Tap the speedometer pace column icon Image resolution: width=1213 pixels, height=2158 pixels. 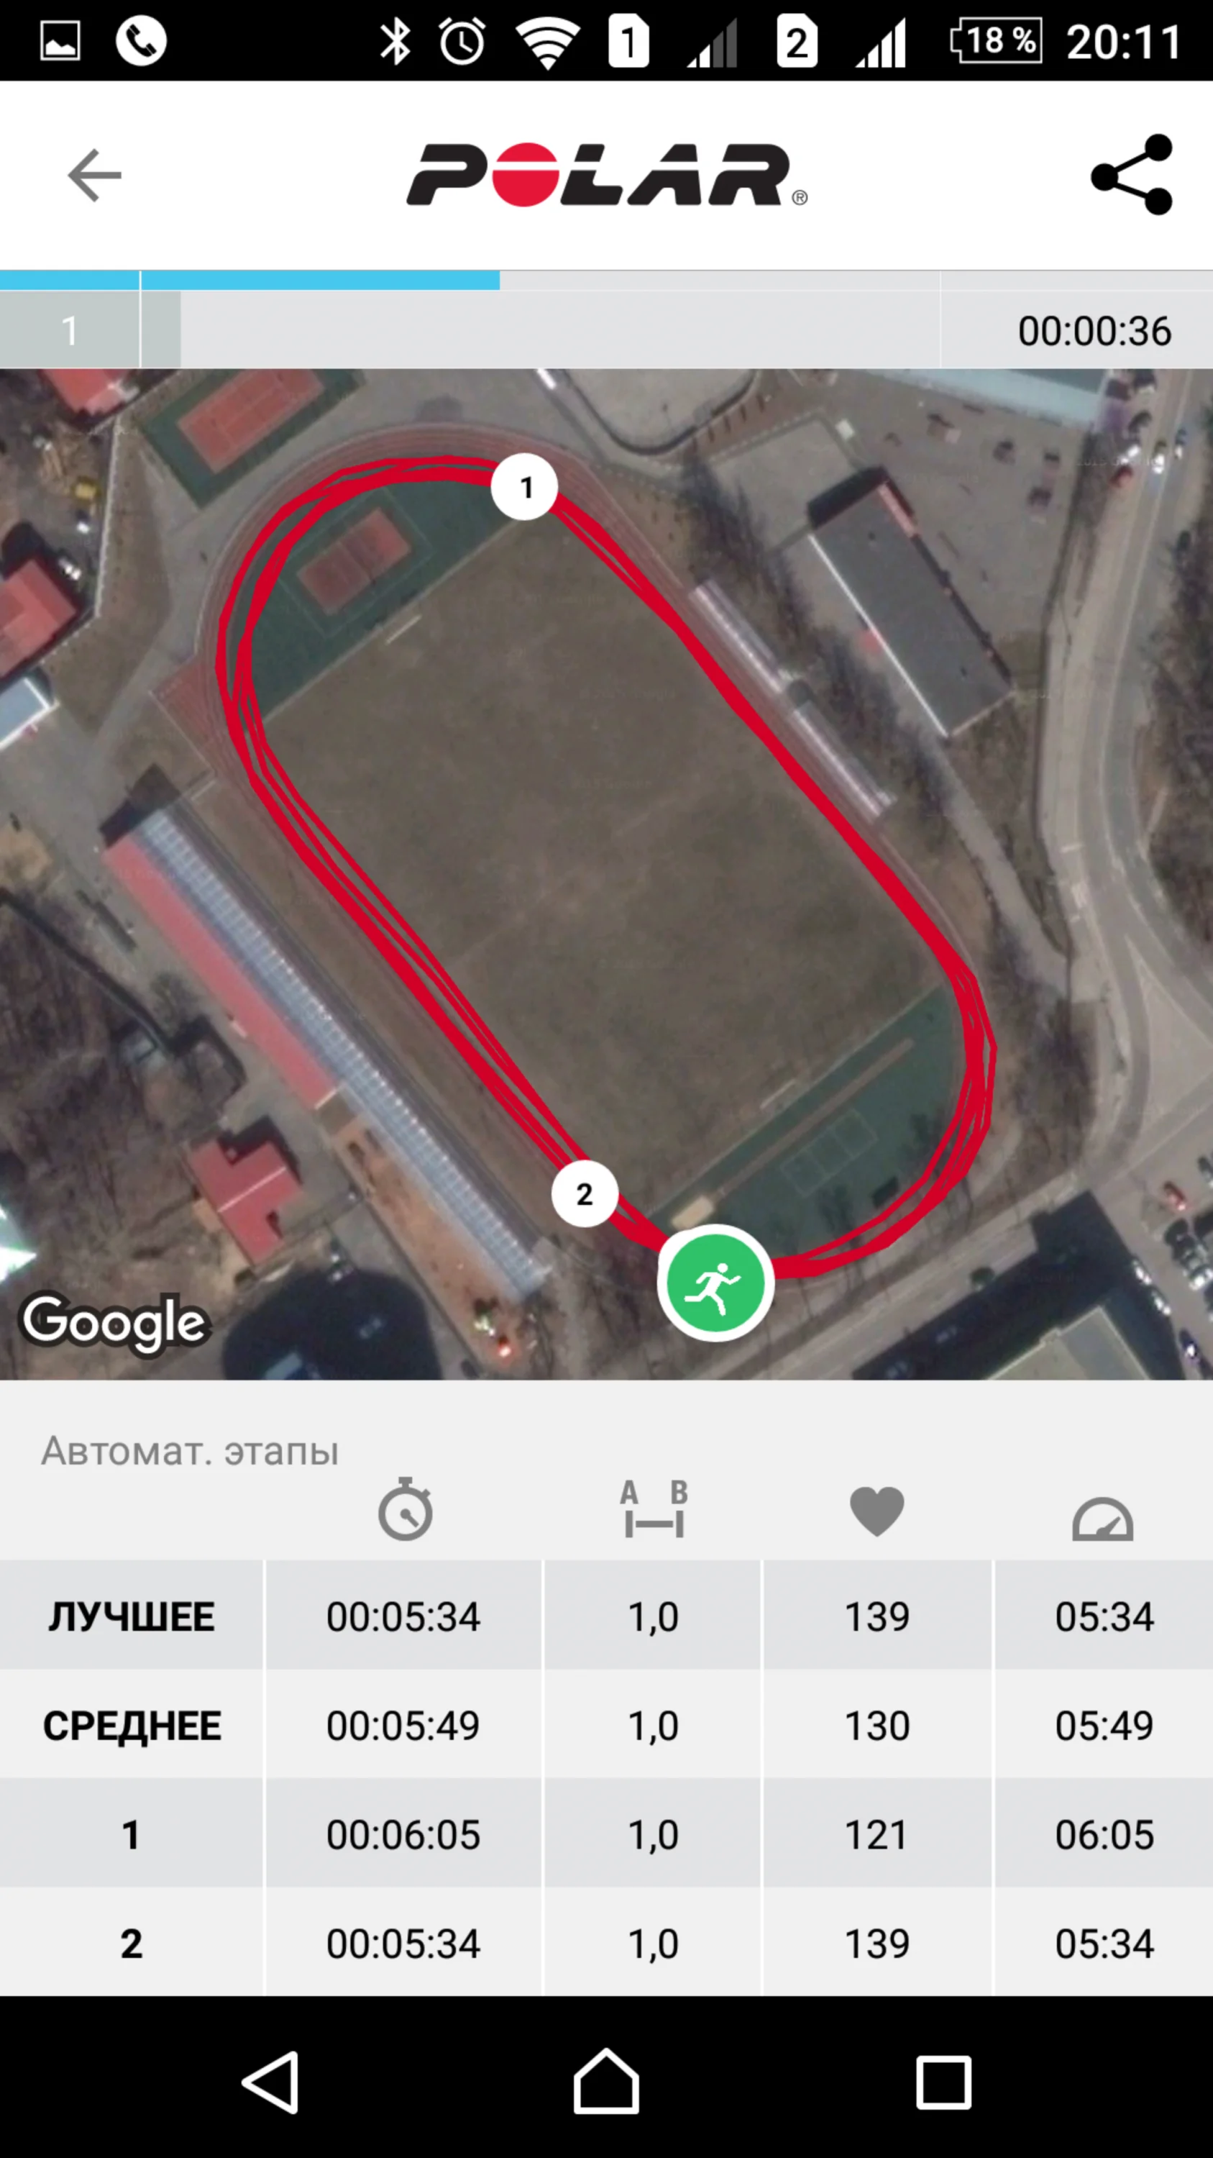[1102, 1518]
